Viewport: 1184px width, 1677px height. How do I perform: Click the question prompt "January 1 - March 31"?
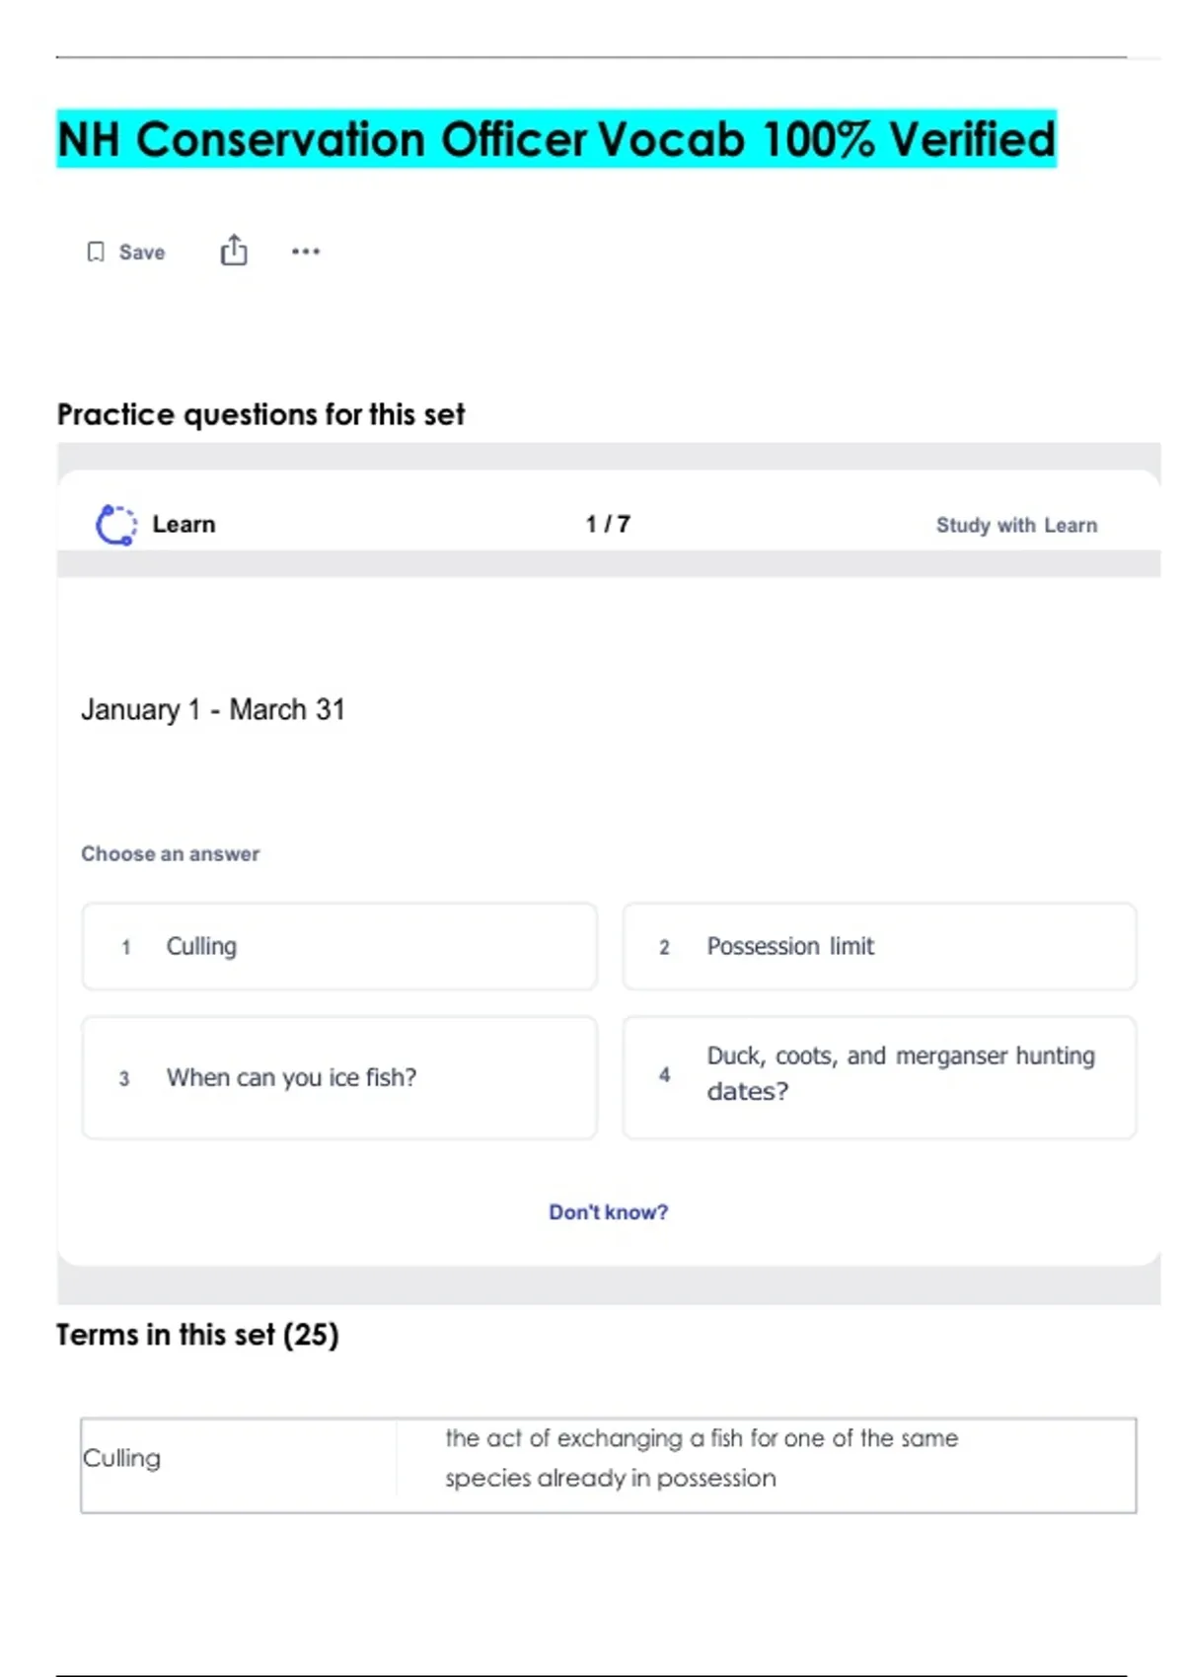pos(213,710)
